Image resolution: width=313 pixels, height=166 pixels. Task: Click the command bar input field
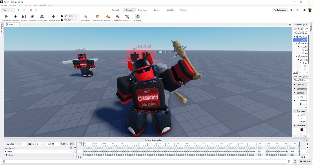pos(143,162)
